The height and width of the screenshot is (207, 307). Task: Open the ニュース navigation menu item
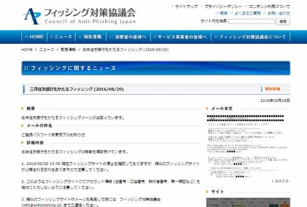[61, 37]
